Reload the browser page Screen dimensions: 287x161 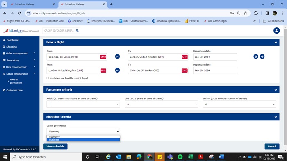tap(20, 13)
